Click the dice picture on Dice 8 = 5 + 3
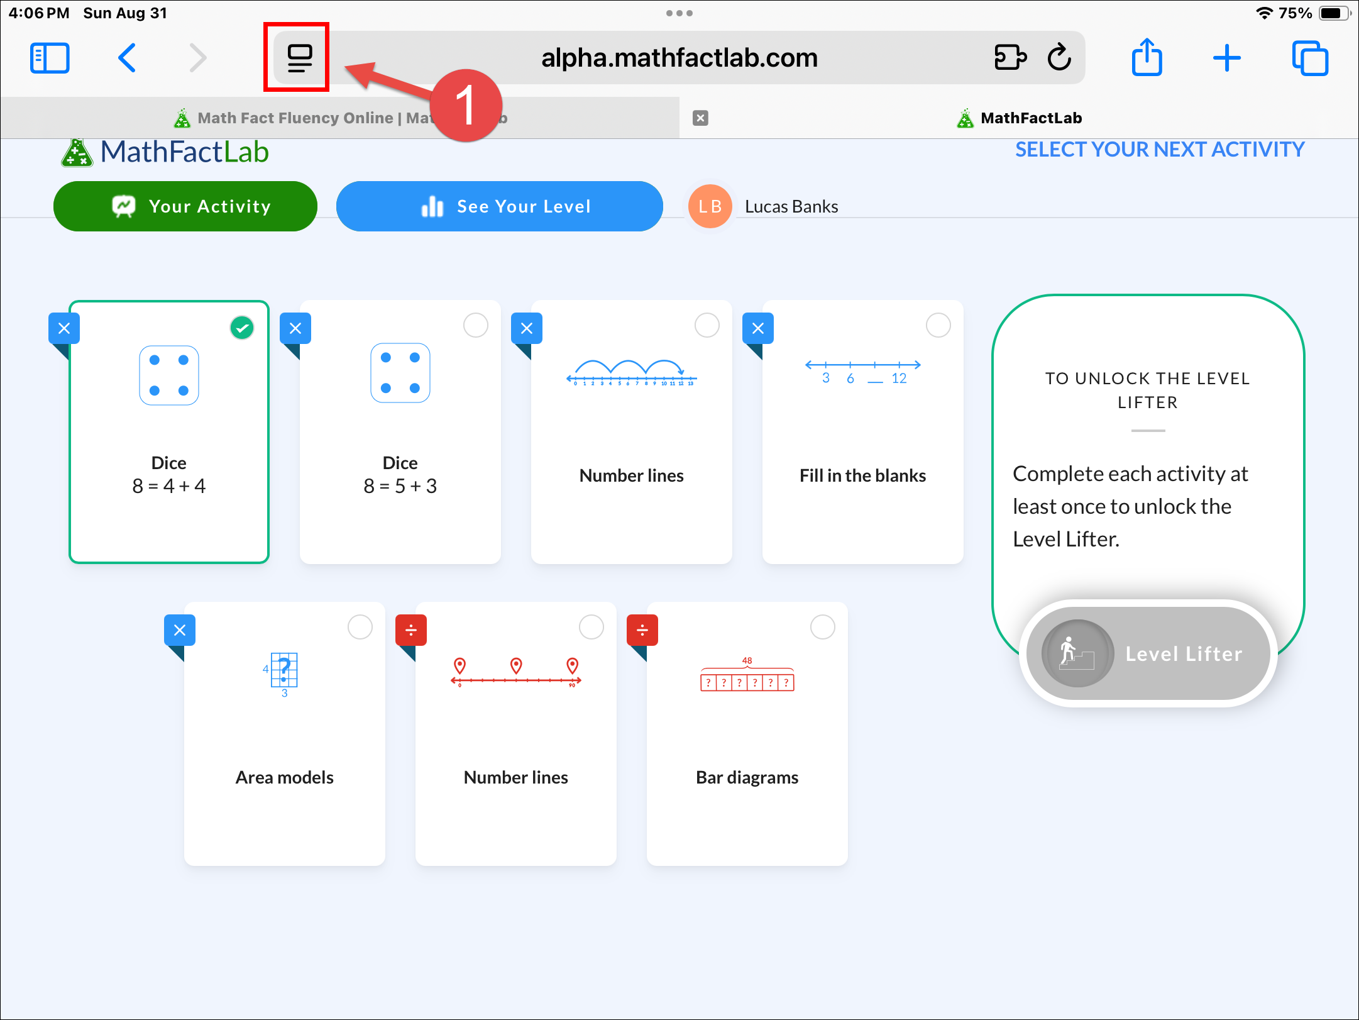This screenshot has width=1359, height=1020. (x=400, y=373)
